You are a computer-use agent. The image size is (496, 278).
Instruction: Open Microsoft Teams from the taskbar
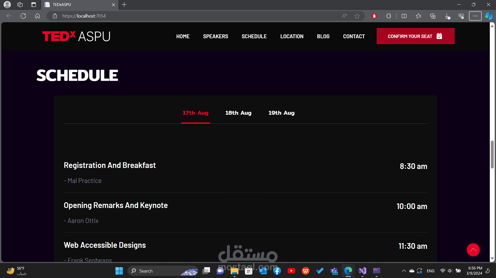[x=334, y=271]
